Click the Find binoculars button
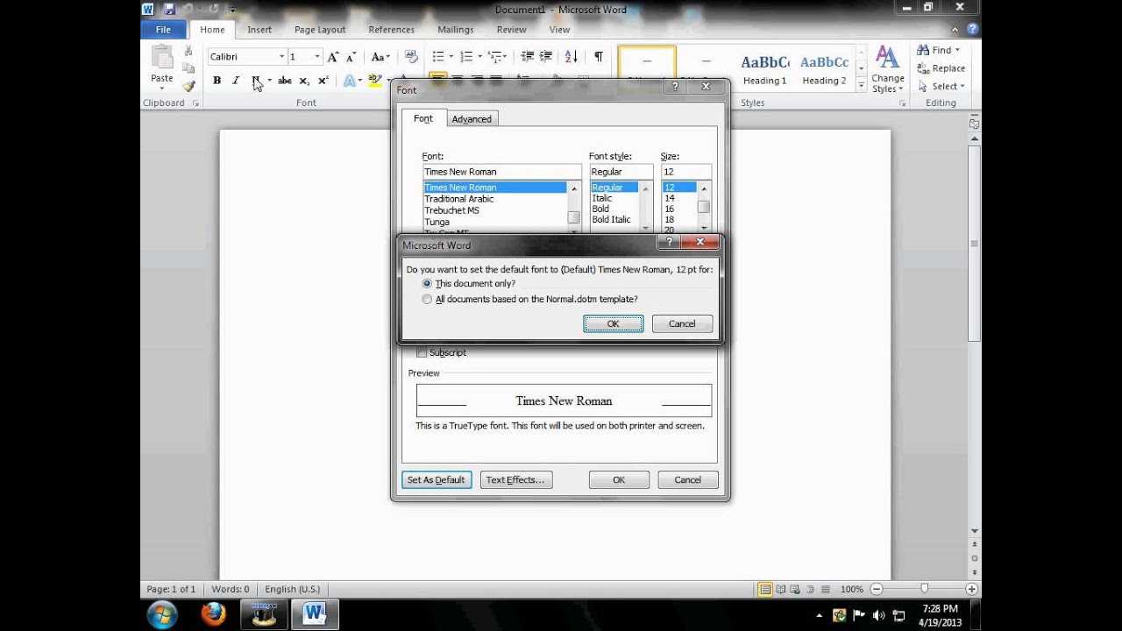This screenshot has width=1122, height=631. pos(938,50)
